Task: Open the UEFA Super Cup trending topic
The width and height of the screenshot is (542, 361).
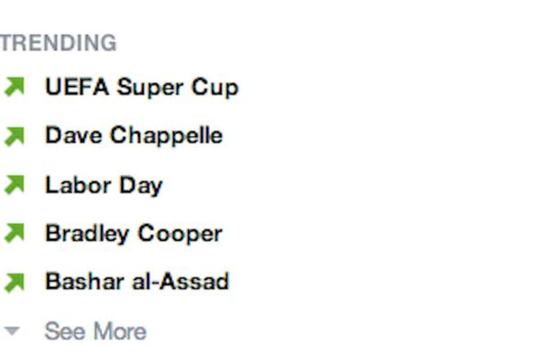Action: [141, 87]
